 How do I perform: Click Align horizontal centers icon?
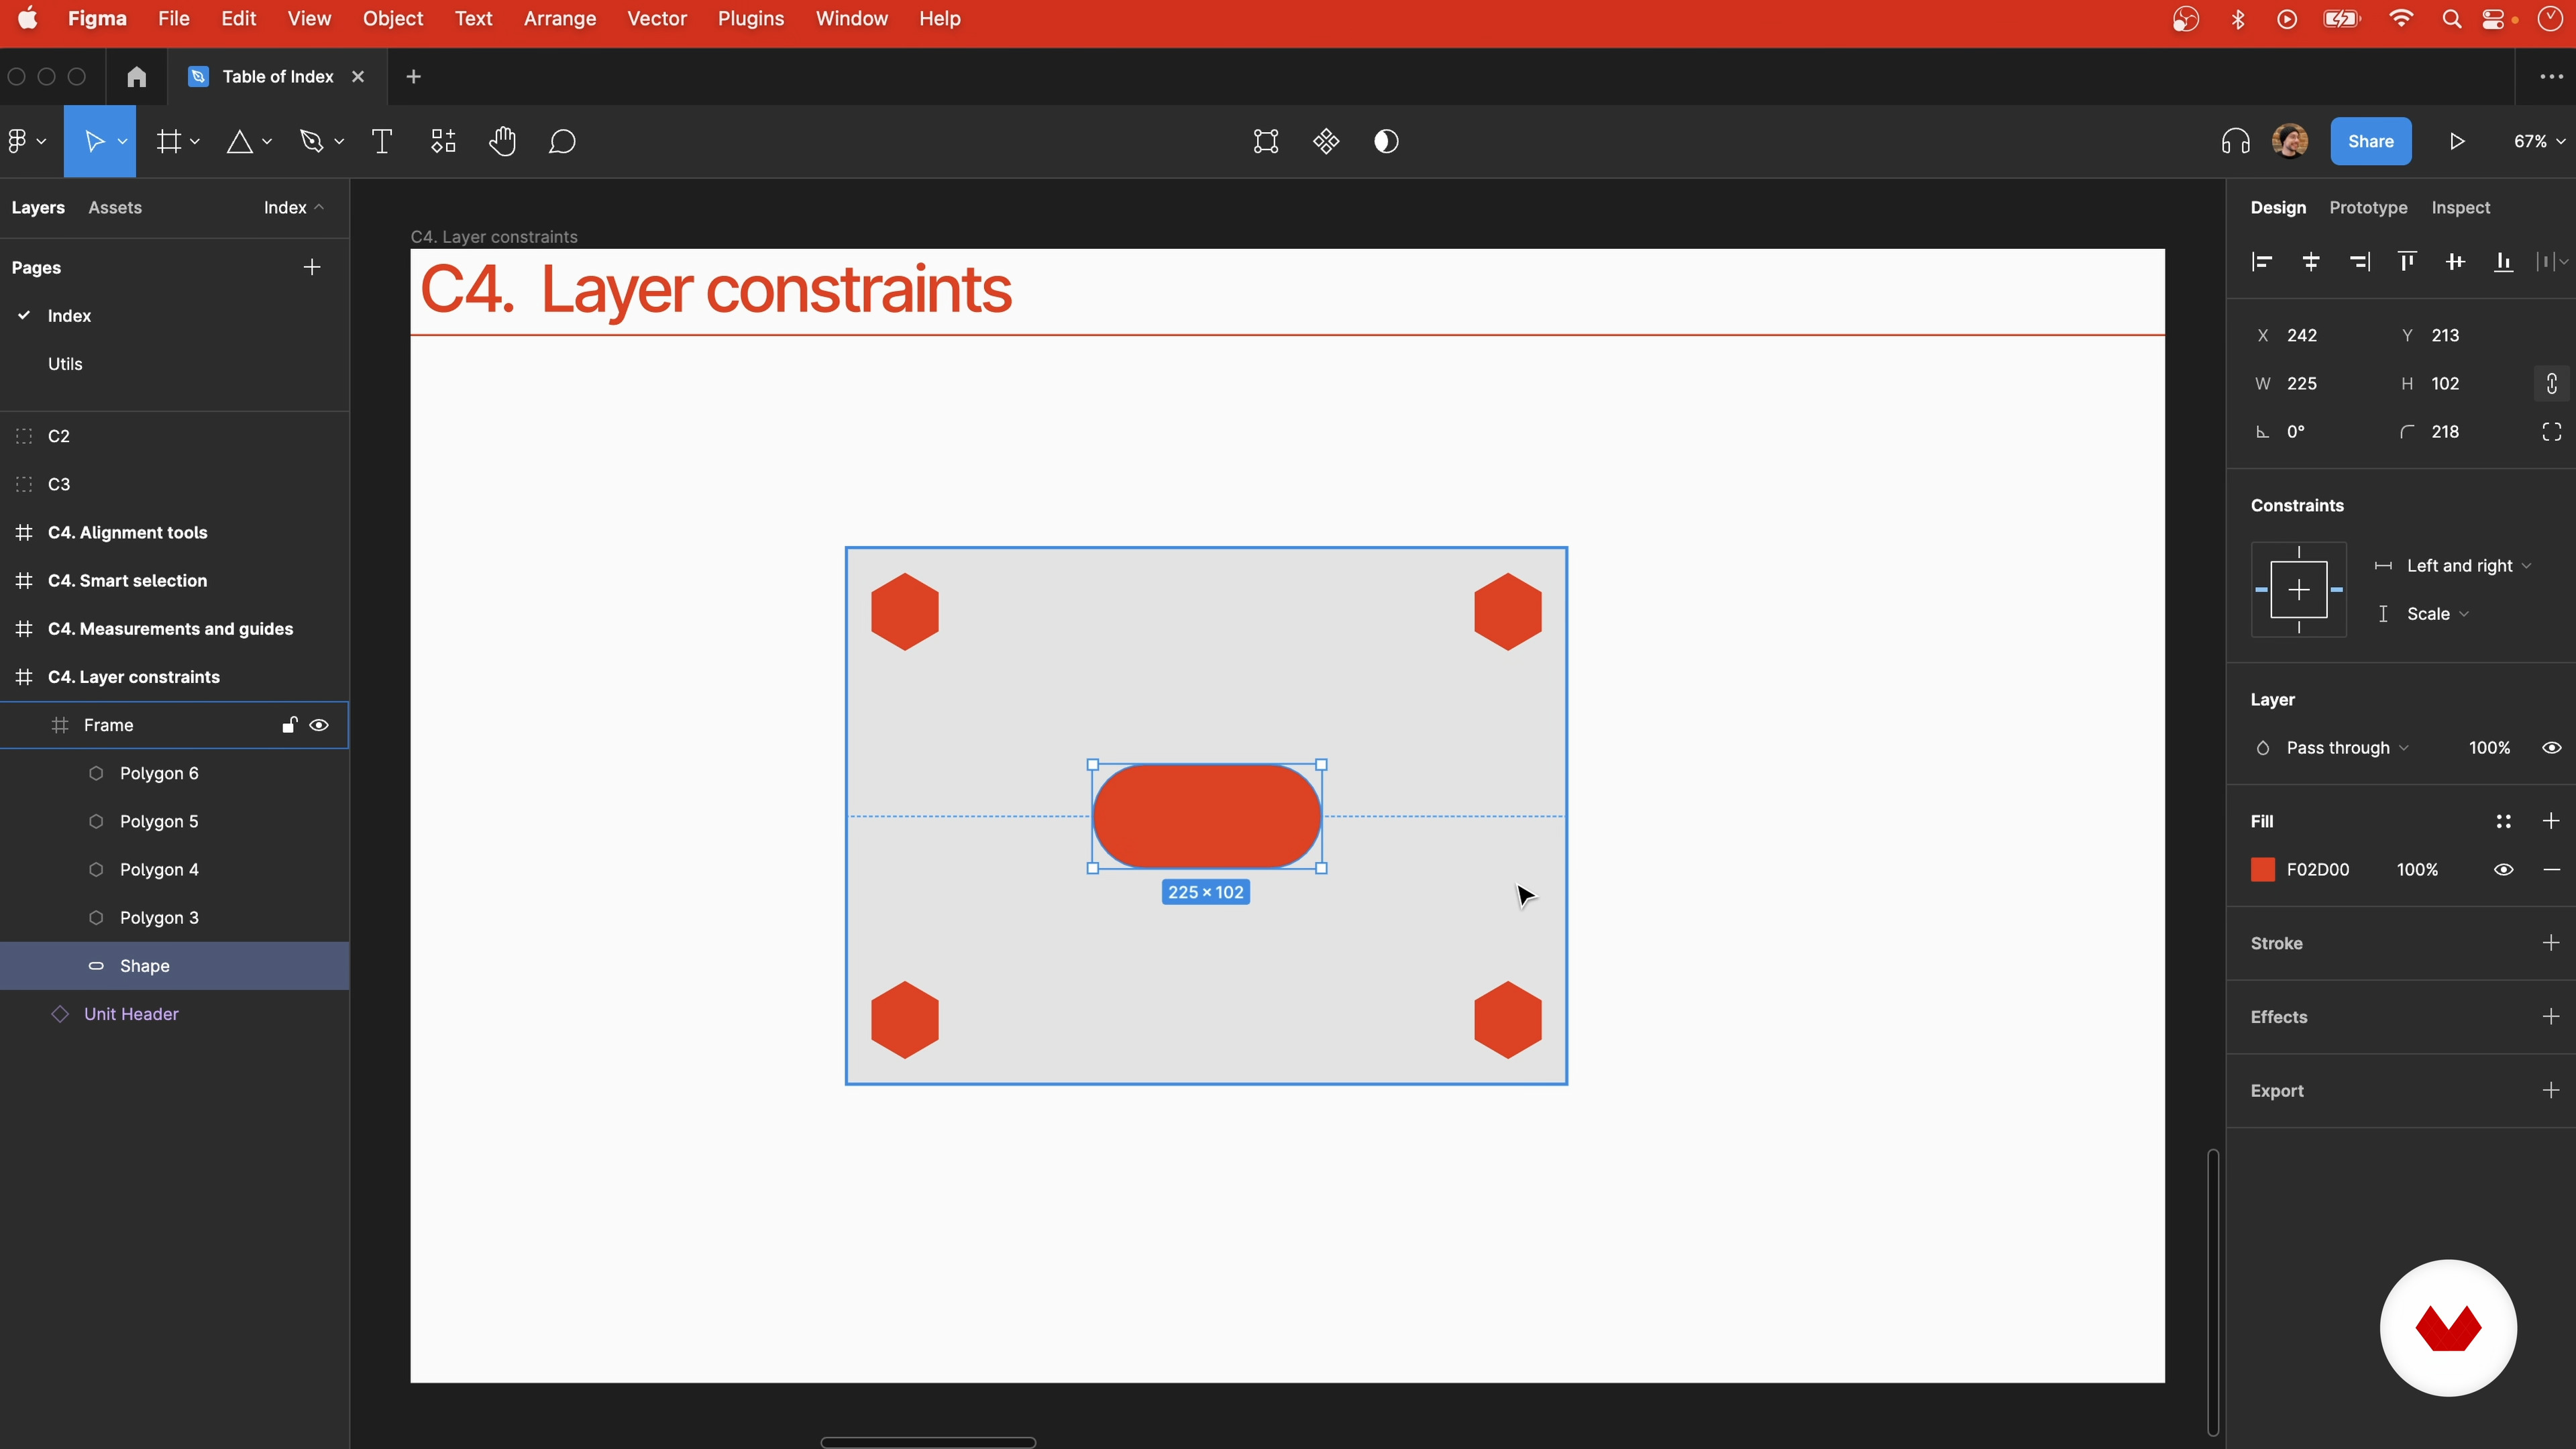[x=2311, y=262]
